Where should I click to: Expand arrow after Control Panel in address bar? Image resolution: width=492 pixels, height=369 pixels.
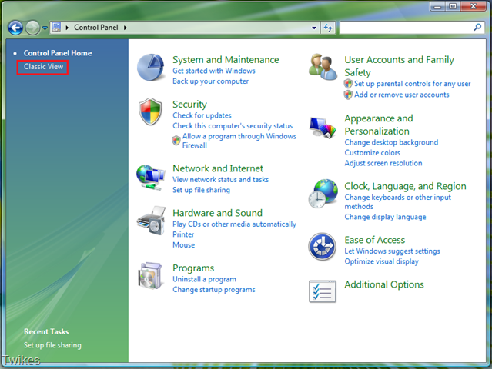126,28
